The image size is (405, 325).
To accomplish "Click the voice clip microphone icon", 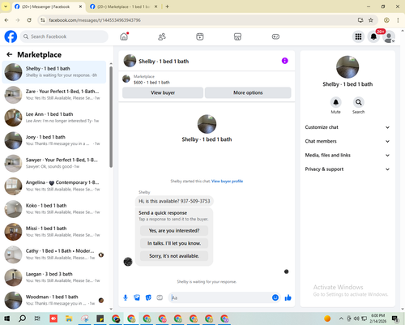I will [126, 297].
